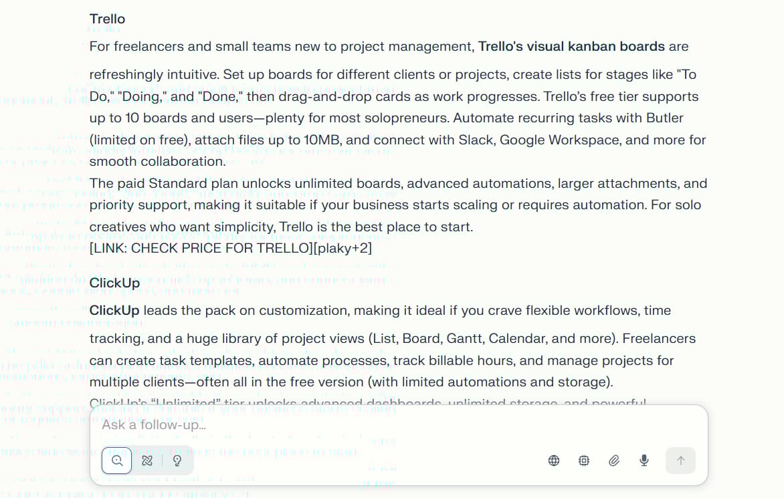Start dictation with the microphone icon
This screenshot has width=784, height=498.
click(x=644, y=461)
